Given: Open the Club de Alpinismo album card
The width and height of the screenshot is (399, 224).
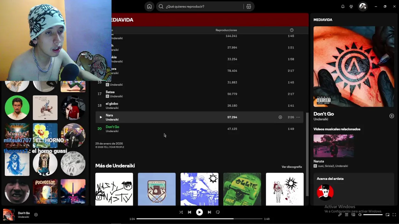Looking at the screenshot, I should pos(157,189).
